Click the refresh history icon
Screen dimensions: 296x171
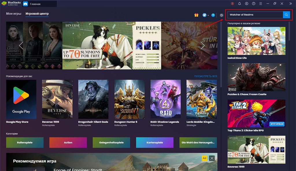[221, 15]
